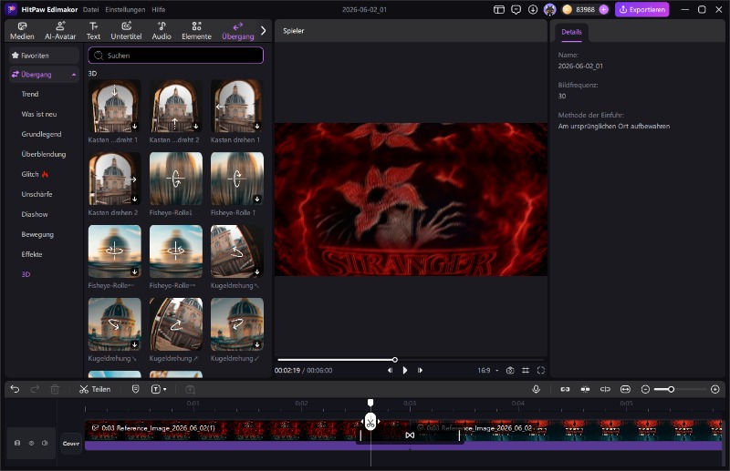
Task: Focus the Suchen search field
Action: tap(175, 56)
